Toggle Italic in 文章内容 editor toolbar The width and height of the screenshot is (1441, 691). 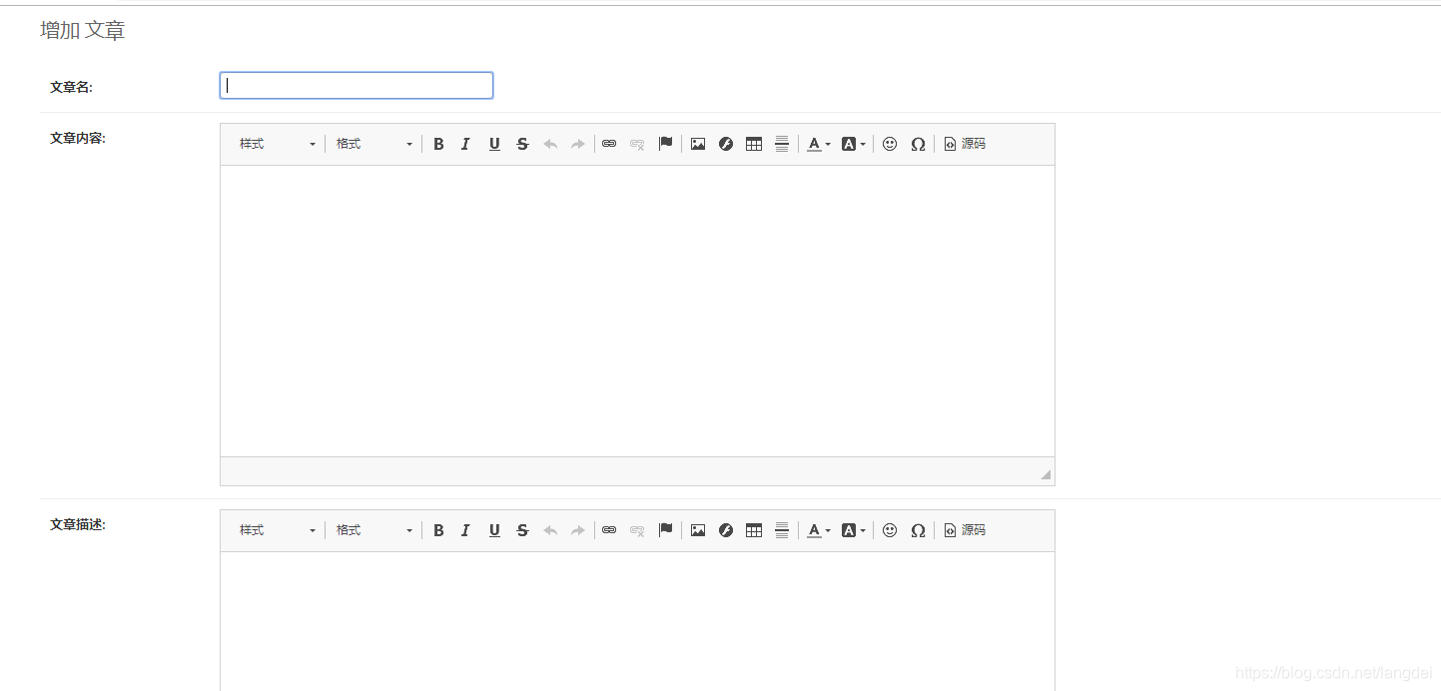coord(465,144)
